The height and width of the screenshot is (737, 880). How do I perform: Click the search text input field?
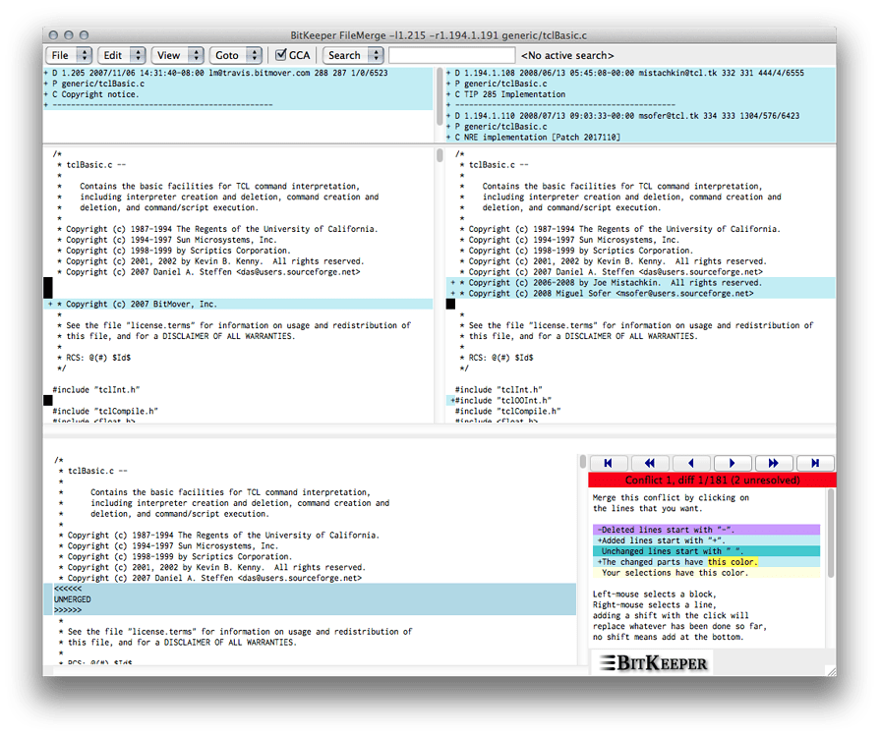pyautogui.click(x=452, y=54)
